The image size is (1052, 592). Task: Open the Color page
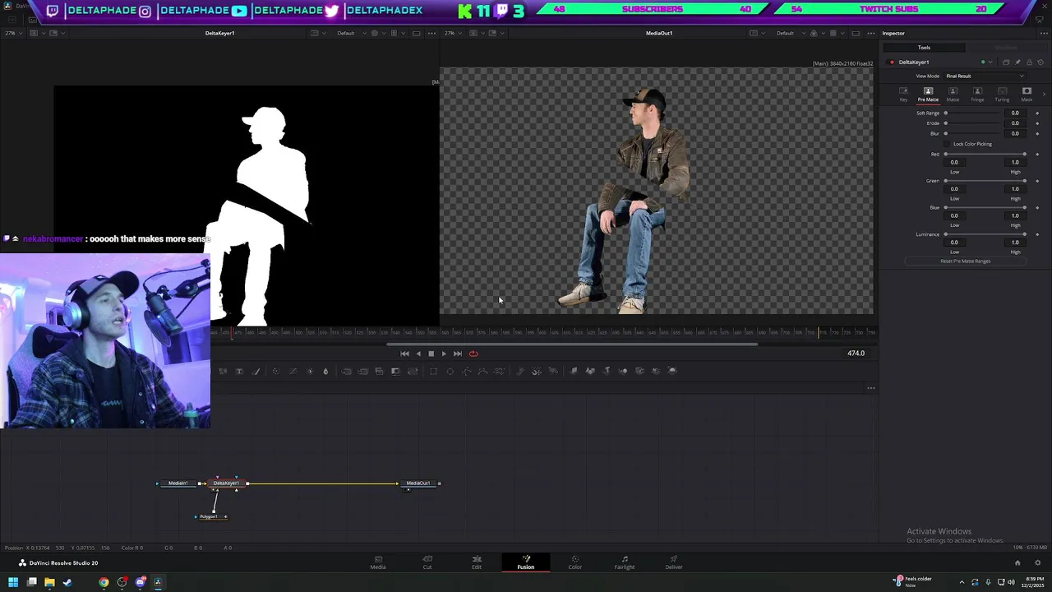pyautogui.click(x=575, y=562)
